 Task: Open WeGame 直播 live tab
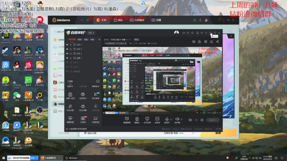point(156,20)
